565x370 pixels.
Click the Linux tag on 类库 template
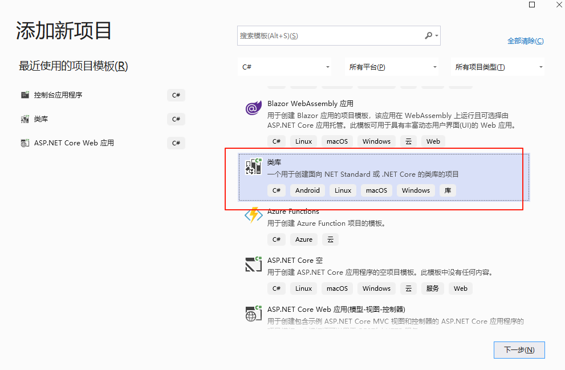343,190
